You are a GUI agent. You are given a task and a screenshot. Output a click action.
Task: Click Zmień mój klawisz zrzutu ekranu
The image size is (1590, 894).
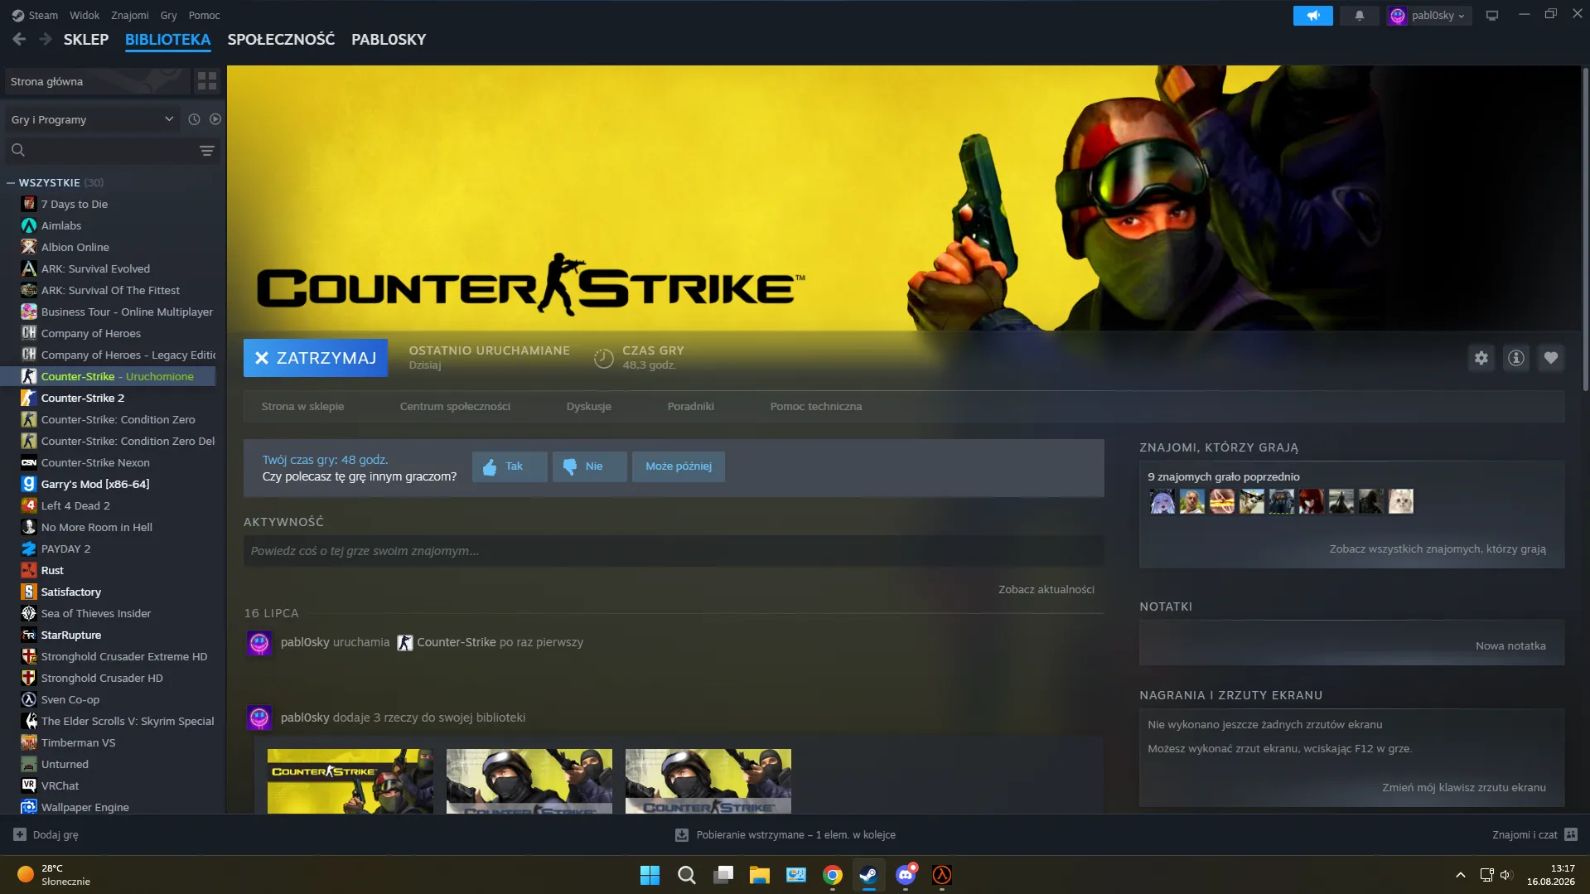click(1464, 788)
